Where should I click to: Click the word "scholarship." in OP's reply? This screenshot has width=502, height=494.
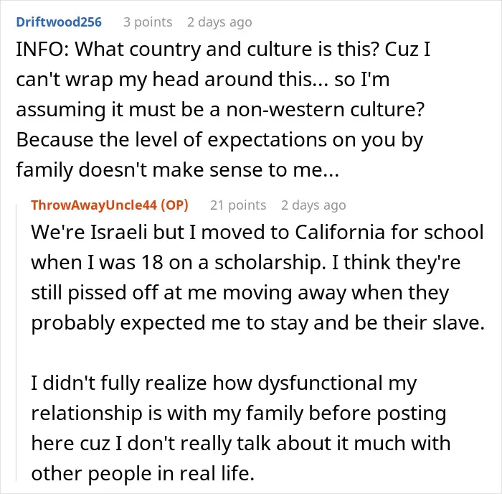(x=268, y=263)
